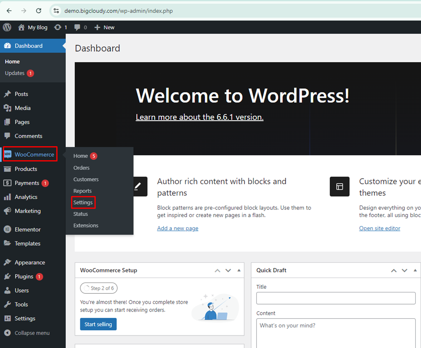This screenshot has width=421, height=348.
Task: Toggle the WooCommerce Setup panel triangle
Action: (239, 270)
